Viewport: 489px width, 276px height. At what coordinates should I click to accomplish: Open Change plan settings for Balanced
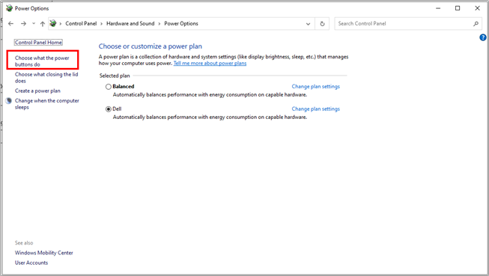(315, 87)
